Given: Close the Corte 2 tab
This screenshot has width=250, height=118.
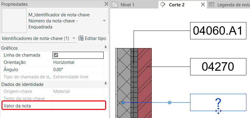Looking at the screenshot, I should click(203, 5).
